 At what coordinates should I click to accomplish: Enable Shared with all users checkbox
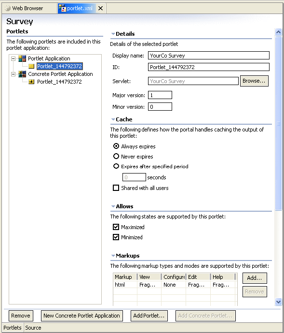pyautogui.click(x=116, y=188)
